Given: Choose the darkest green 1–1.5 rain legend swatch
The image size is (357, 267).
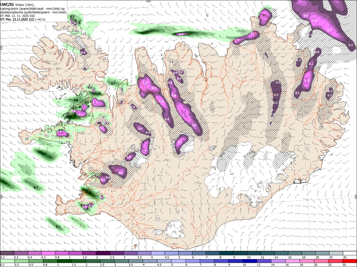Looking at the screenshot, I should coord(64,261).
